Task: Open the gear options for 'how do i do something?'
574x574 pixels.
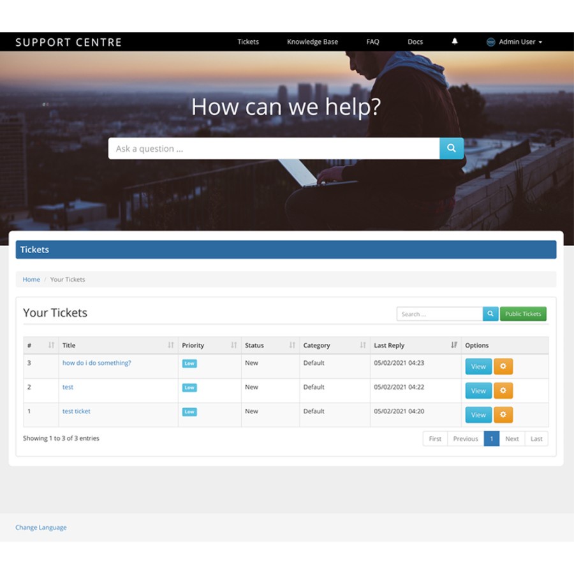Action: click(x=503, y=366)
